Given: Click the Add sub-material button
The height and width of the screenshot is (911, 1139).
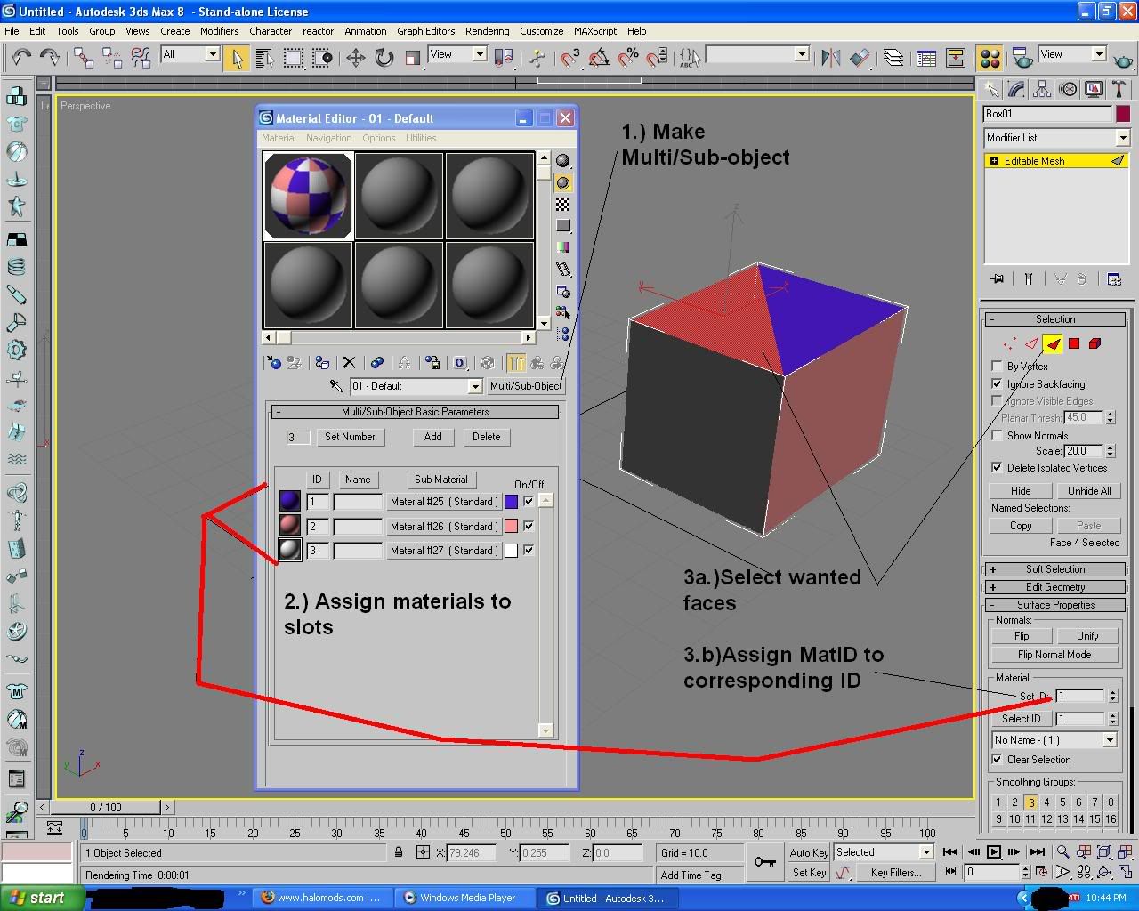Looking at the screenshot, I should pyautogui.click(x=432, y=437).
